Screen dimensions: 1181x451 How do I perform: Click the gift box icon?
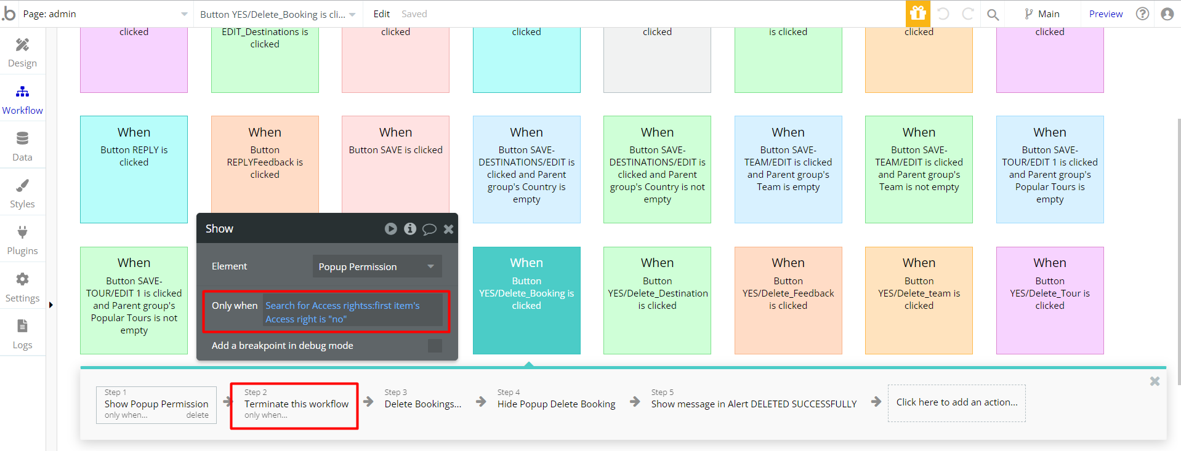(x=918, y=14)
